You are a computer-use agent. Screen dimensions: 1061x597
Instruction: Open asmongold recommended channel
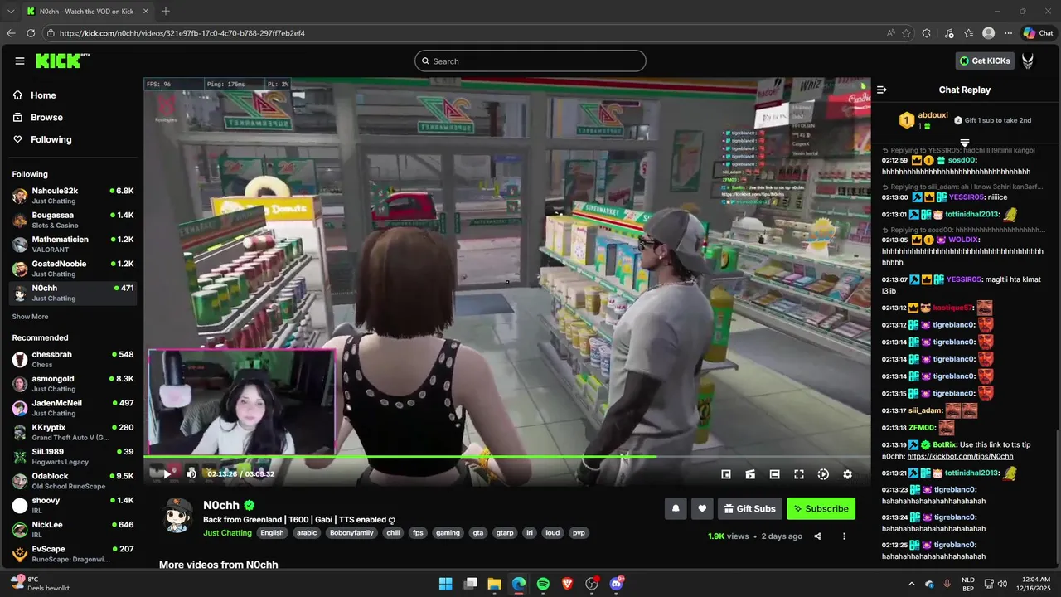(x=73, y=383)
